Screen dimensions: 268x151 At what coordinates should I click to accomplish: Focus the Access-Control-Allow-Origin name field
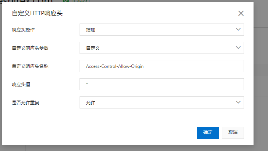[162, 66]
